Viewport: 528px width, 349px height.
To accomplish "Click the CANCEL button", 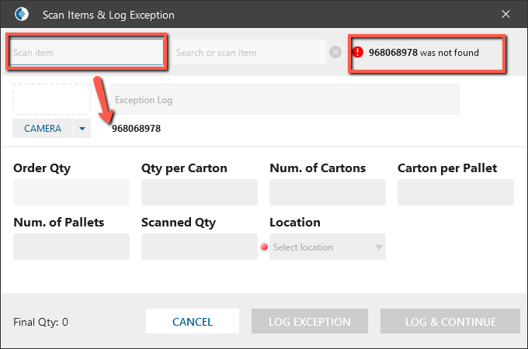I will [193, 322].
